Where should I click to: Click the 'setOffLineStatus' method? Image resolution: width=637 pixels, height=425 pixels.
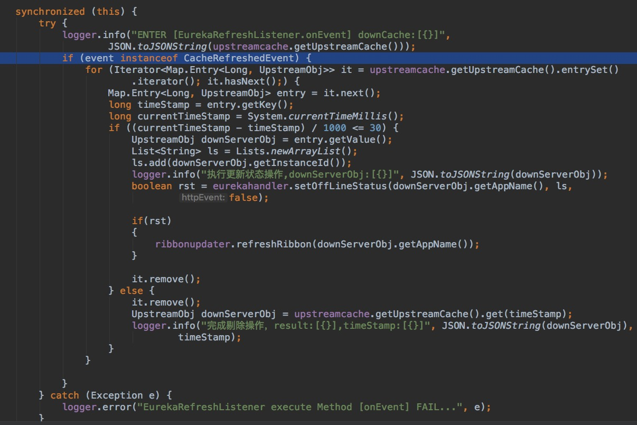[x=340, y=186]
